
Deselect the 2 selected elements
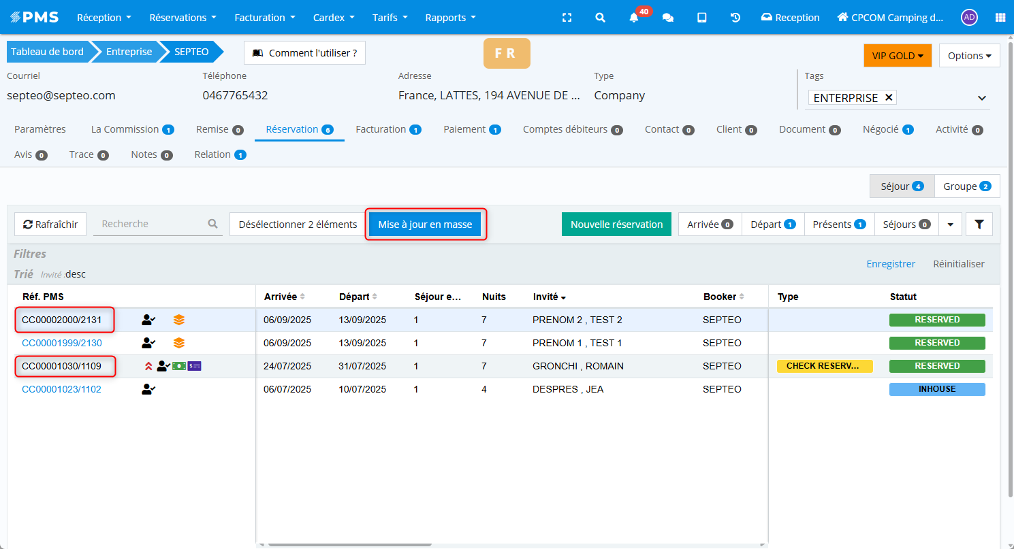coord(298,224)
